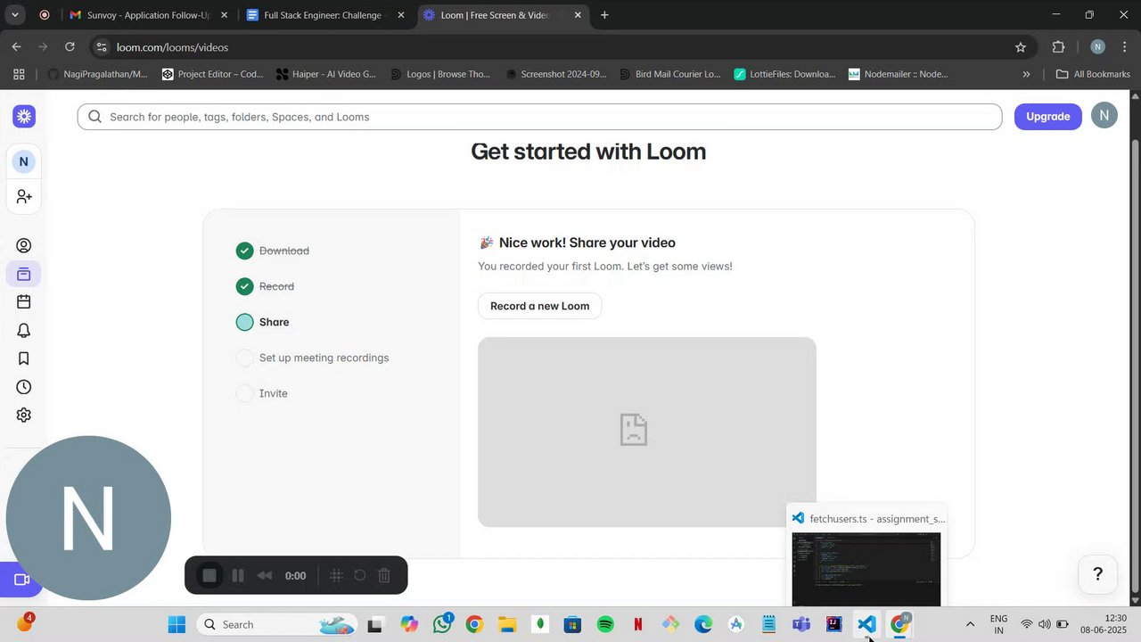Select the Loom Free Screen & Video tab

pos(504,15)
